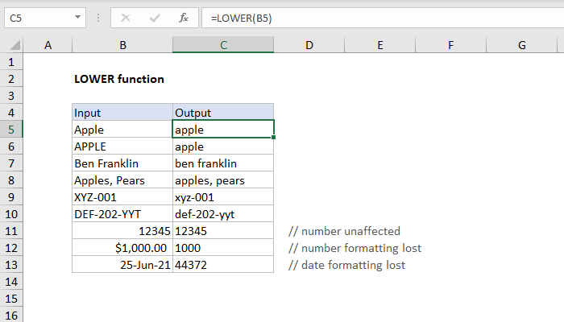Select the '// number unaffected' comment cell
This screenshot has width=564, height=322.
pyautogui.click(x=344, y=231)
